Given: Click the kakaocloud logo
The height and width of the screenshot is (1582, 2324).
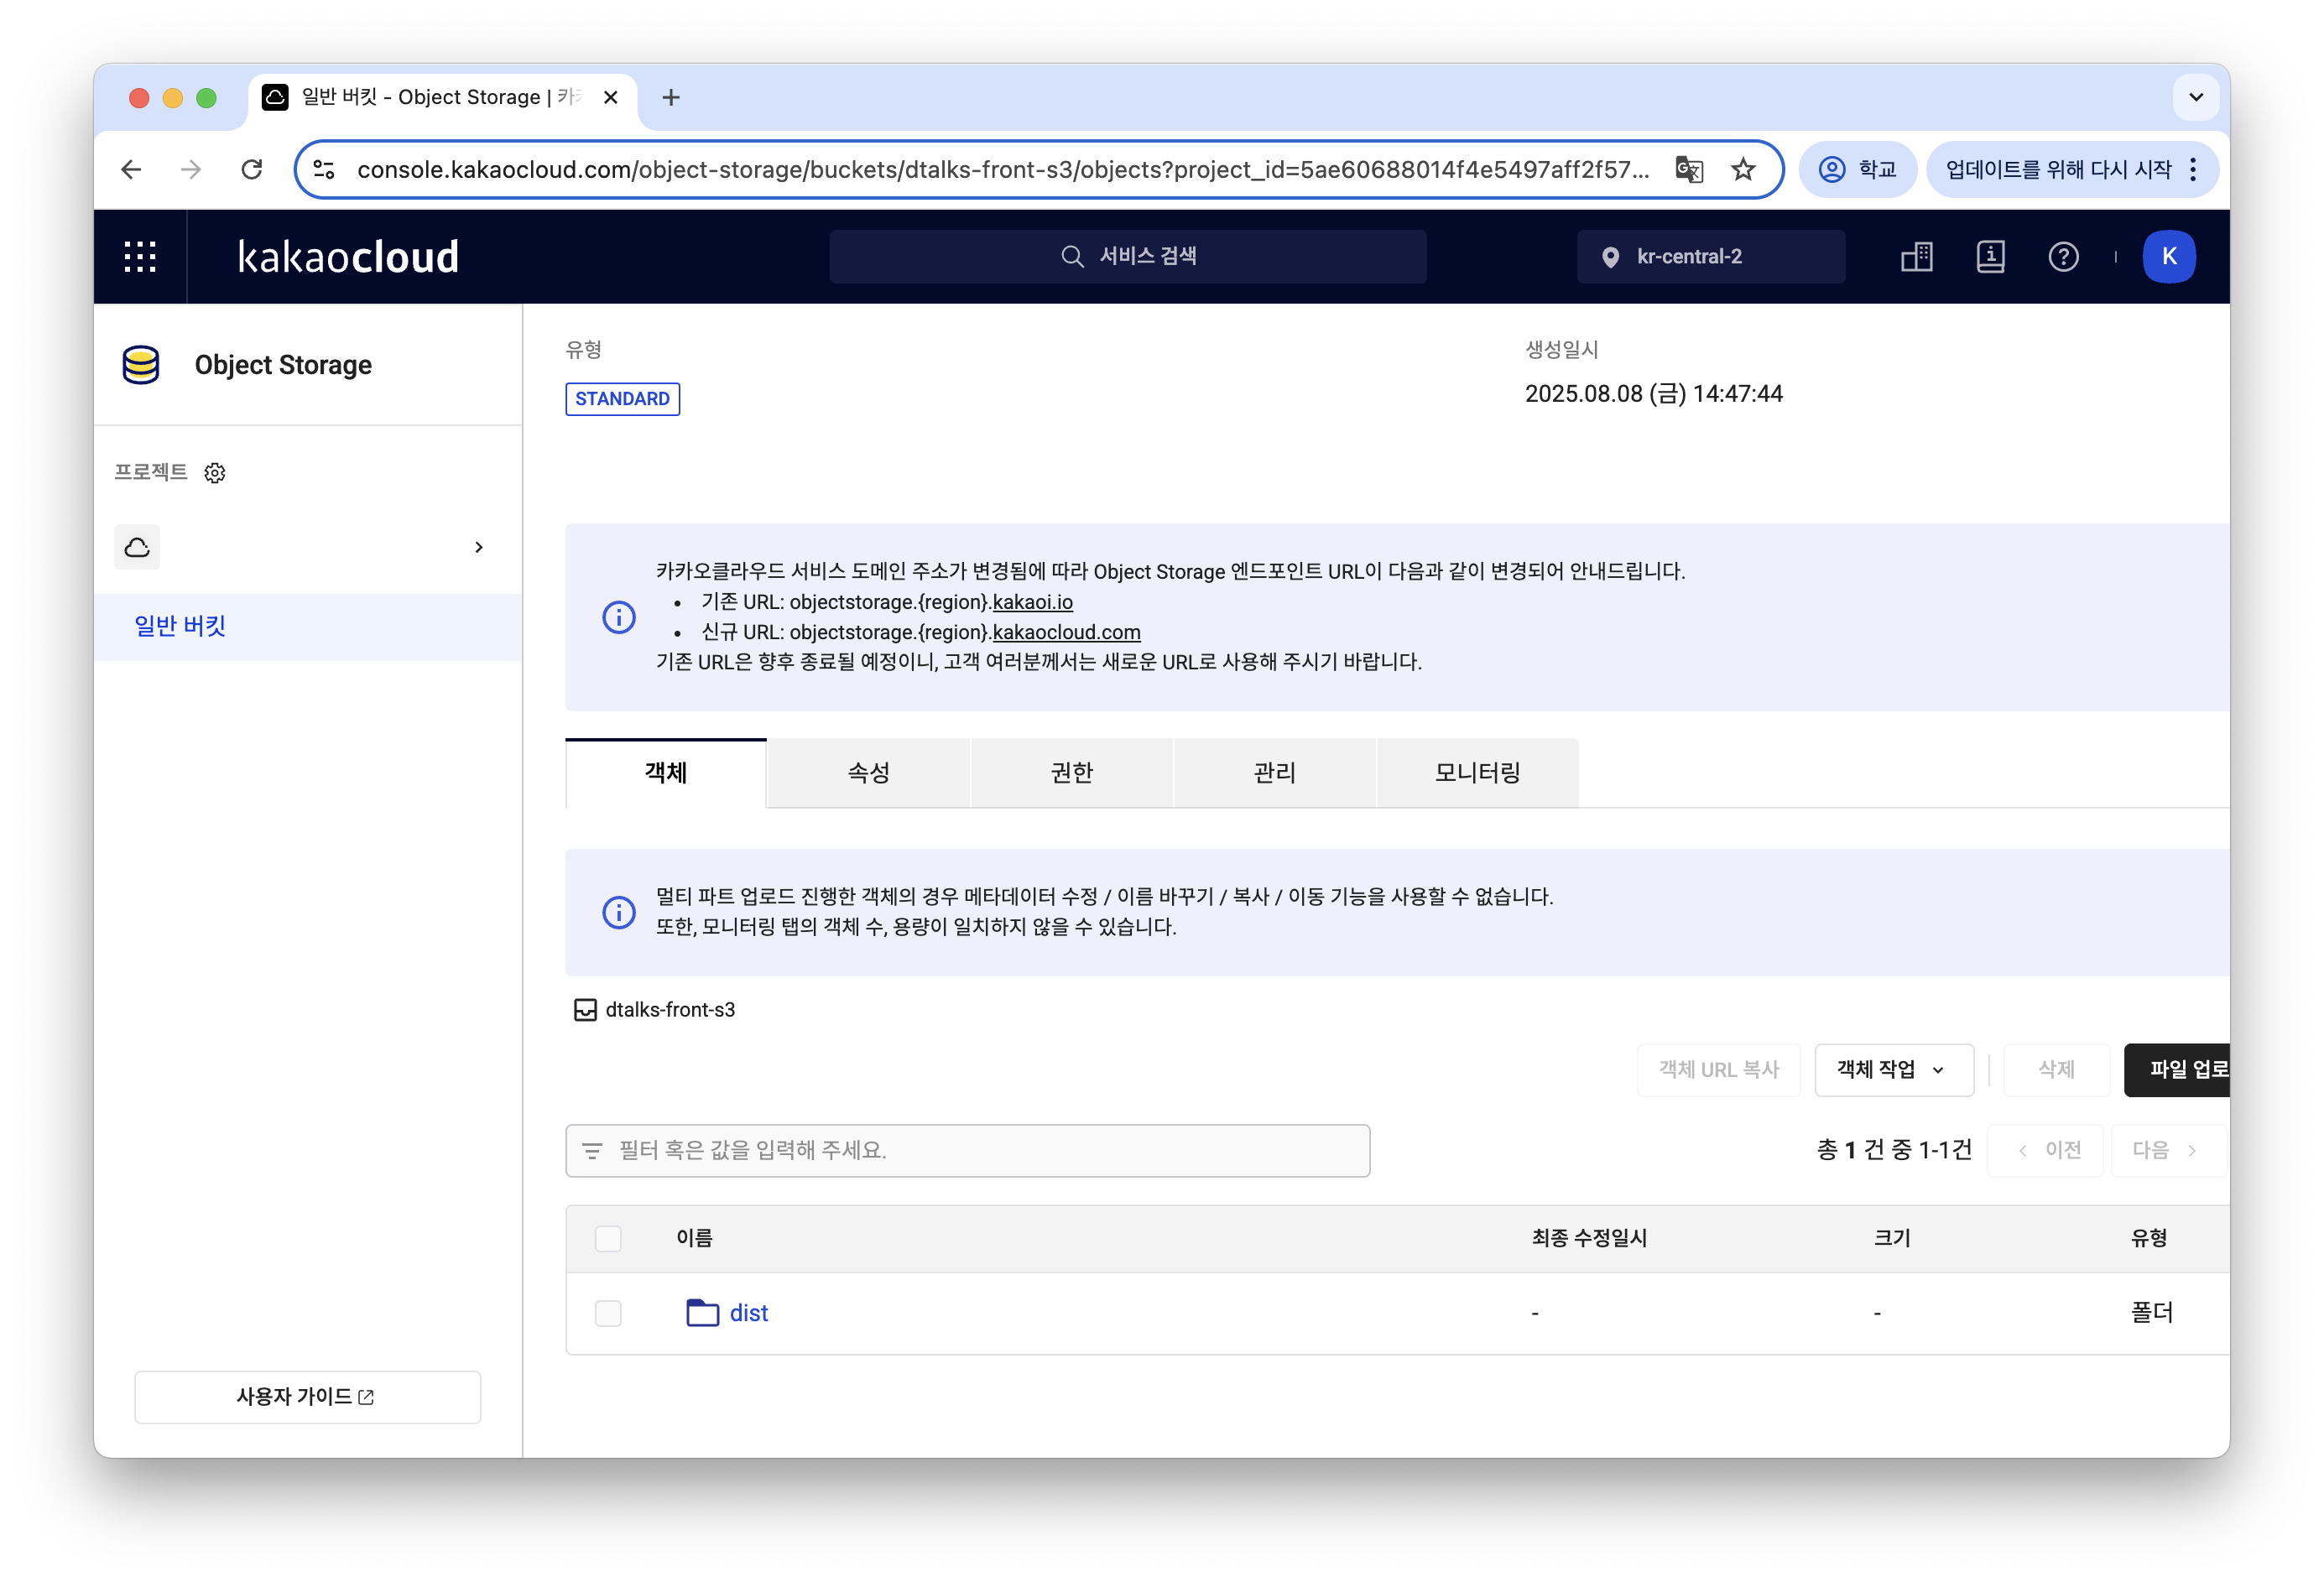Looking at the screenshot, I should [x=348, y=257].
